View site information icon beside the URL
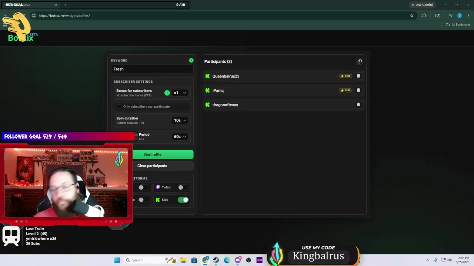Image resolution: width=474 pixels, height=266 pixels. 34,16
